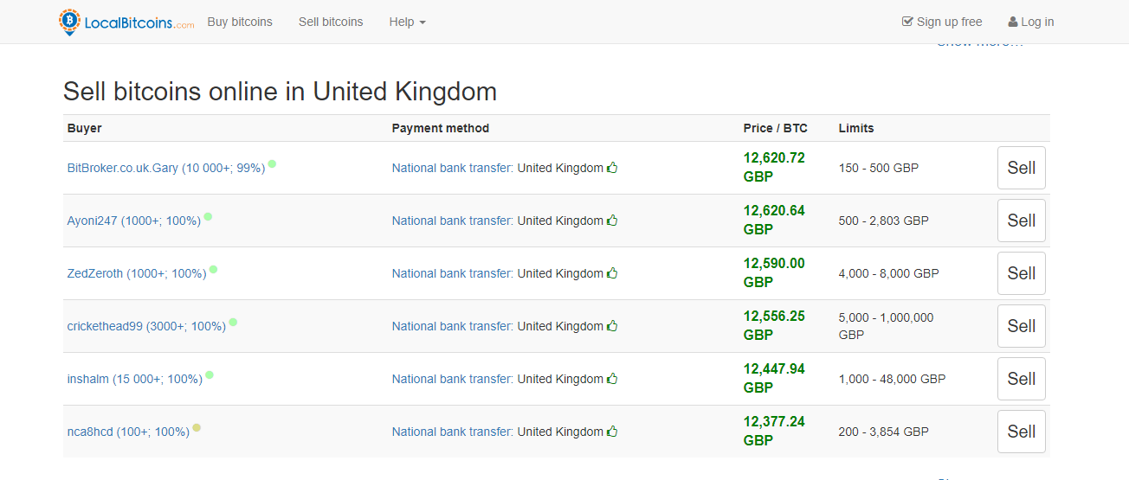Open ZedZeroth buyer profile

coord(137,273)
